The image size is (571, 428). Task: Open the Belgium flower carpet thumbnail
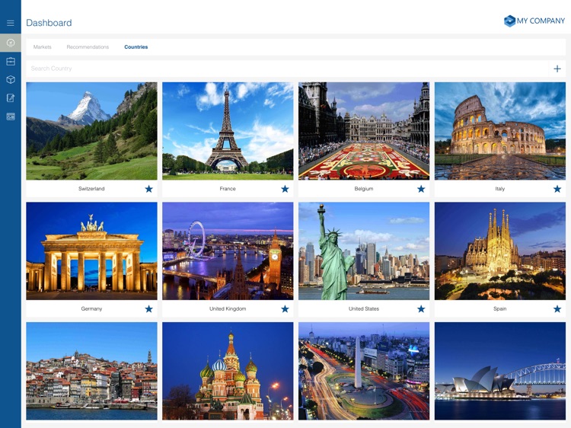pos(364,131)
